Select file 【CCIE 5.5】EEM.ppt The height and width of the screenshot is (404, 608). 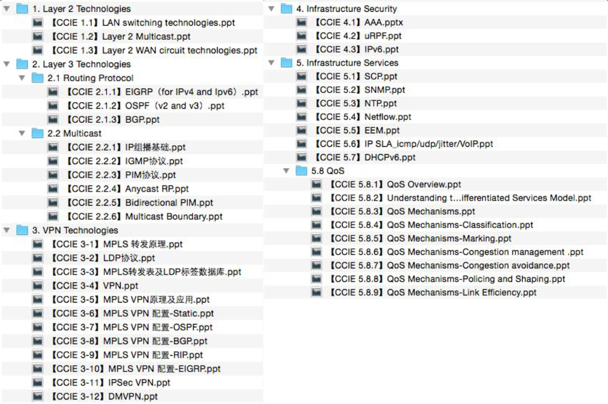[357, 130]
